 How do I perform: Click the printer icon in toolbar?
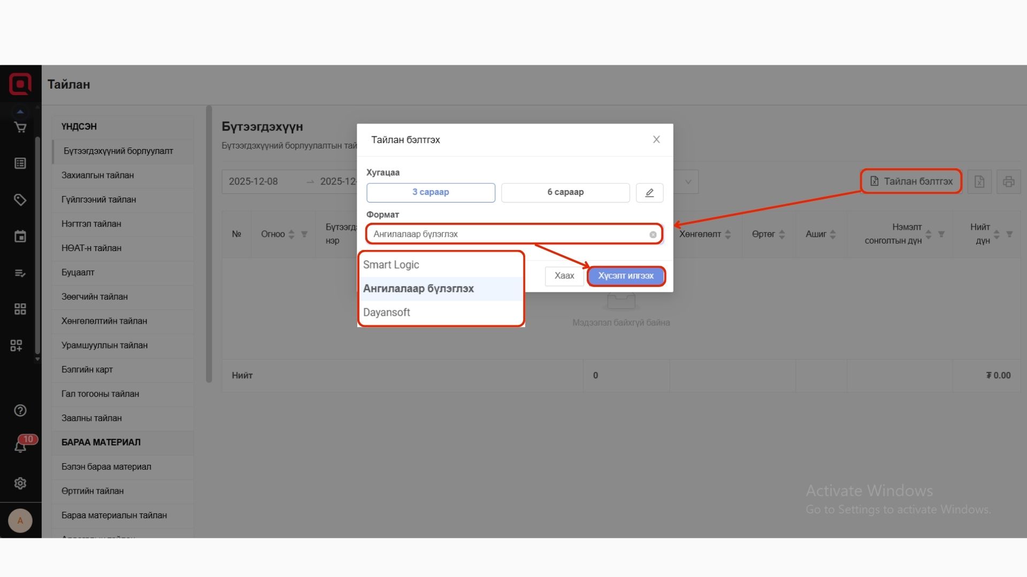(x=1008, y=182)
